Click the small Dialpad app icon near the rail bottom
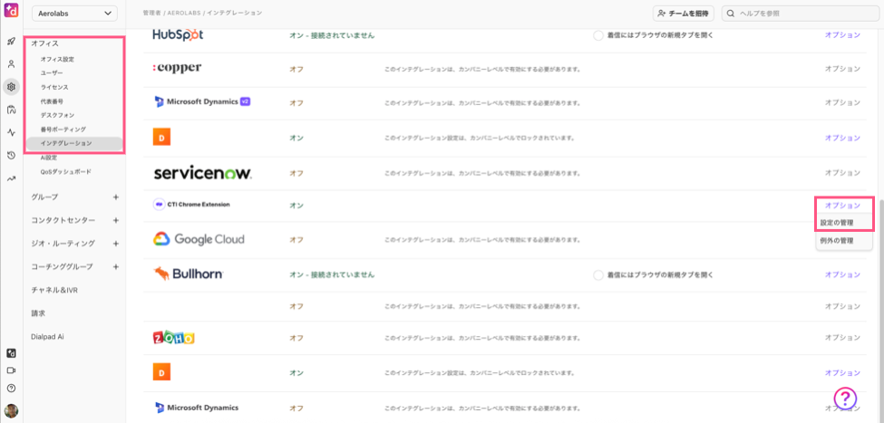Screen dimensions: 884x423 tap(11, 353)
